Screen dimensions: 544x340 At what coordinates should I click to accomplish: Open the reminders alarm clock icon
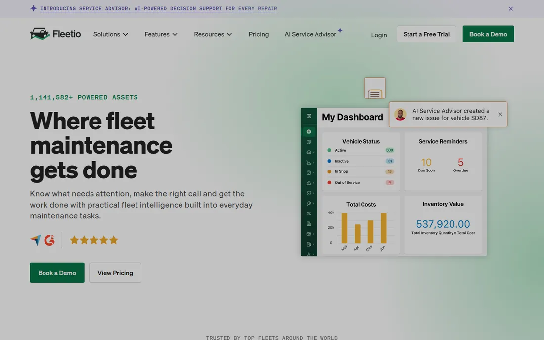pyautogui.click(x=309, y=193)
